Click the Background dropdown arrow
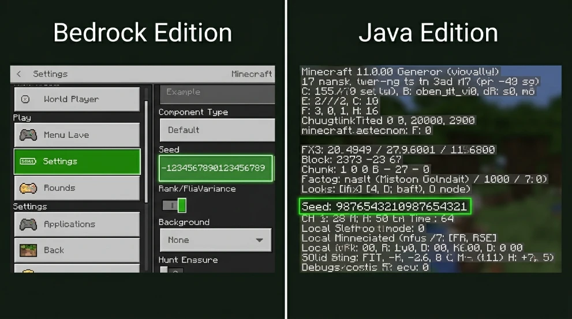Viewport: 572px width, 319px height. tap(259, 240)
